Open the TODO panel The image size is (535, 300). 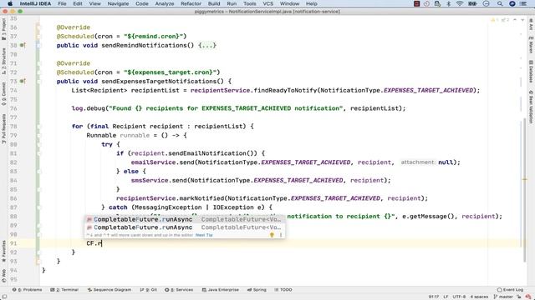point(283,290)
